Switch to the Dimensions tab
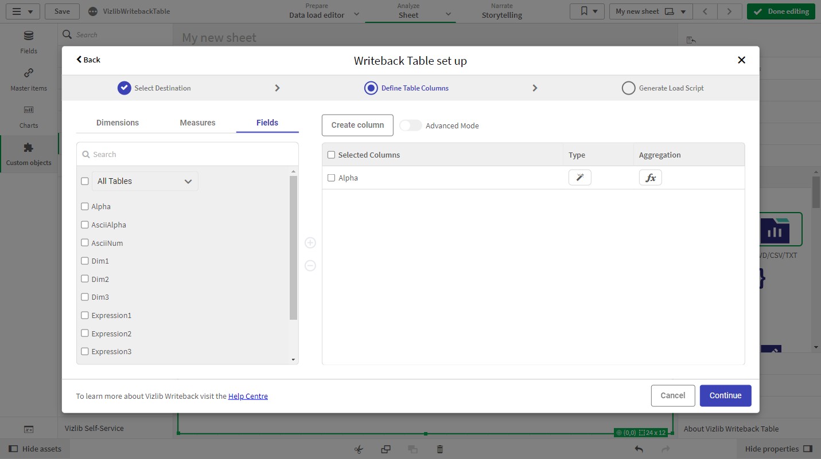The width and height of the screenshot is (821, 459). pos(118,123)
